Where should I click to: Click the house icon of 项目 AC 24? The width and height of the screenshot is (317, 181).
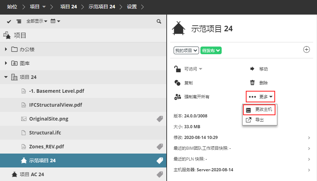point(14,174)
